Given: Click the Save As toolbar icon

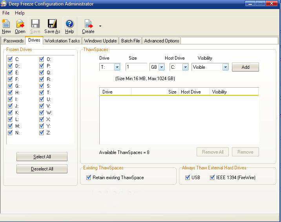Looking at the screenshot, I should click(52, 26).
